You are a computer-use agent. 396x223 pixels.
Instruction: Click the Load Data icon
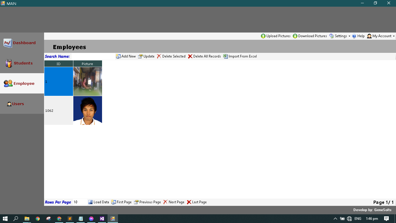click(x=90, y=202)
